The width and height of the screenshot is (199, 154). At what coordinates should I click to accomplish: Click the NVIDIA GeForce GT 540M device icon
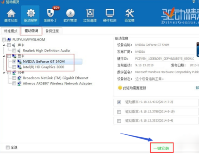19,62
